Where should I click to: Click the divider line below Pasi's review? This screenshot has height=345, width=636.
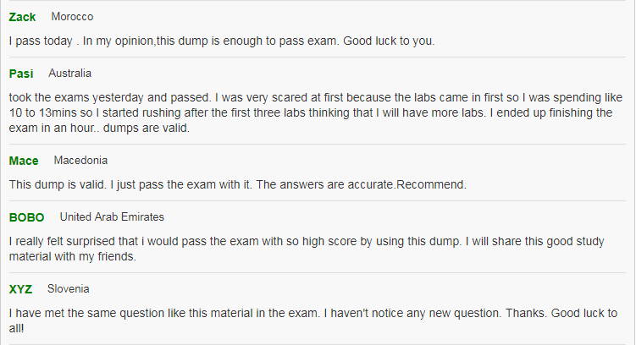click(318, 144)
